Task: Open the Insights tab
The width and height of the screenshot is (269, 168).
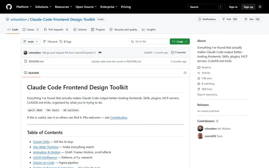Action: click(149, 29)
